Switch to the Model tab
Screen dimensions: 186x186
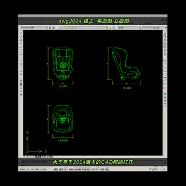click(x=38, y=157)
